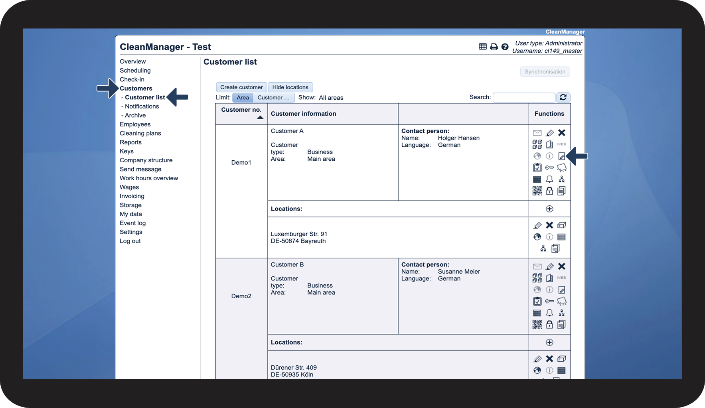The width and height of the screenshot is (705, 408).
Task: Add a location to Demo1 with plus icon
Action: (x=550, y=209)
